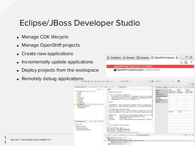Image resolution: width=195 pixels, height=146 pixels.
Task: Select Build Configs in Properties side list
Action: click(162, 94)
